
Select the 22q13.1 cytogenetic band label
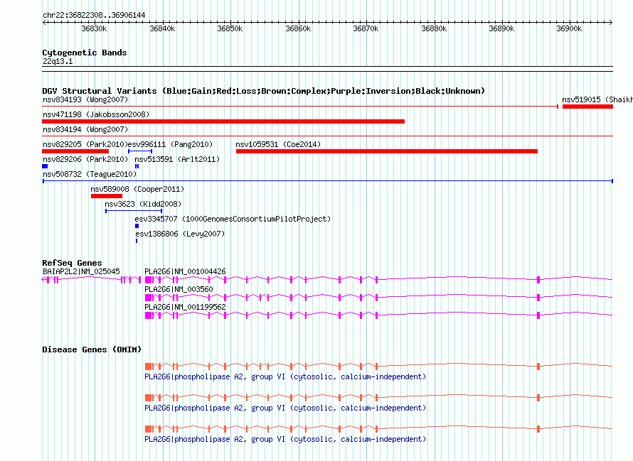coord(58,61)
